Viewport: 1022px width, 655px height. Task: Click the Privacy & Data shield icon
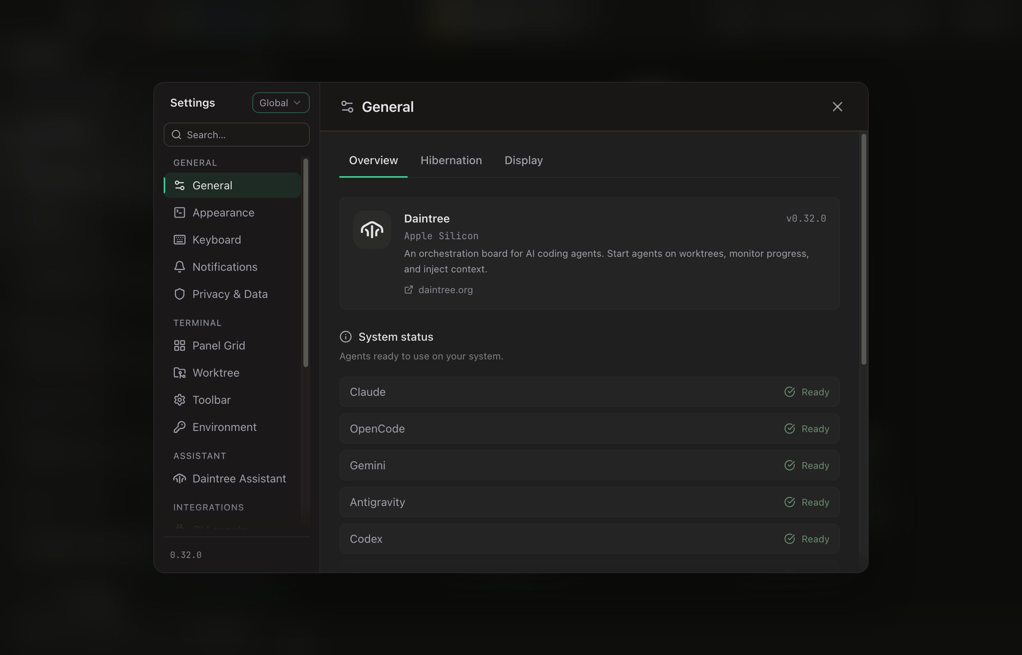(179, 294)
